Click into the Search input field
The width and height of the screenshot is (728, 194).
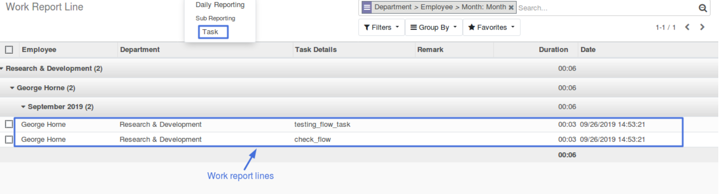(602, 8)
